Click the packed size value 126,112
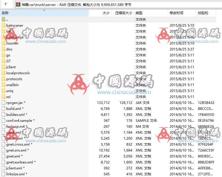 tap(126, 103)
